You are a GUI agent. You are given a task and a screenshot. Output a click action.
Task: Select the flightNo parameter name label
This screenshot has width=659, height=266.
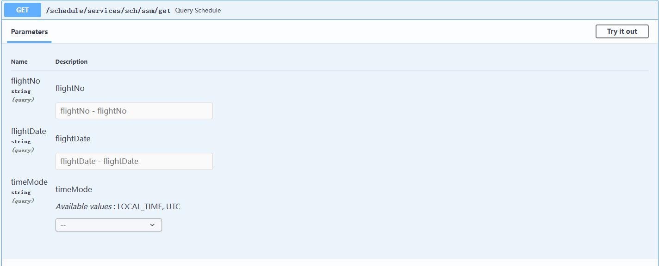pos(25,81)
